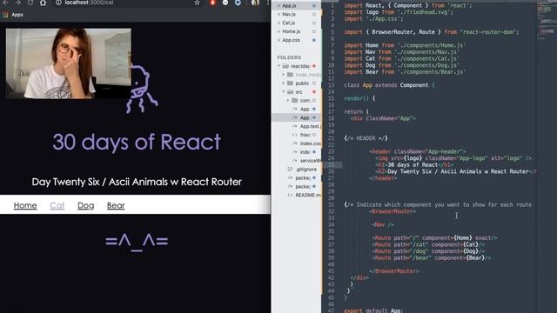Click the 'class App extends Component' line
The image size is (557, 313).
[x=389, y=85]
